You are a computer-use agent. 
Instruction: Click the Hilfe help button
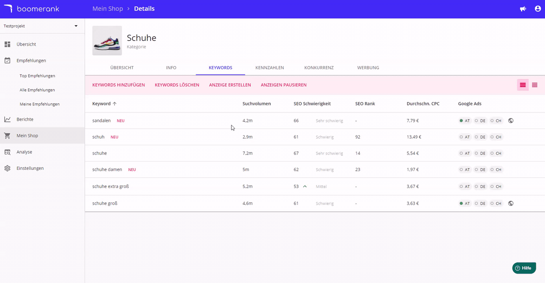(x=524, y=268)
